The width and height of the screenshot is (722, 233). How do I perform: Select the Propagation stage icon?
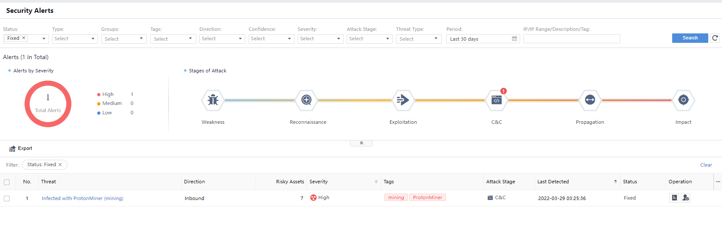(x=590, y=100)
